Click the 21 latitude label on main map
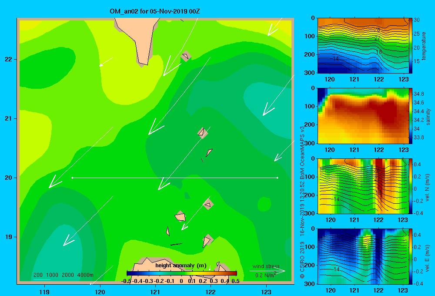 point(8,118)
